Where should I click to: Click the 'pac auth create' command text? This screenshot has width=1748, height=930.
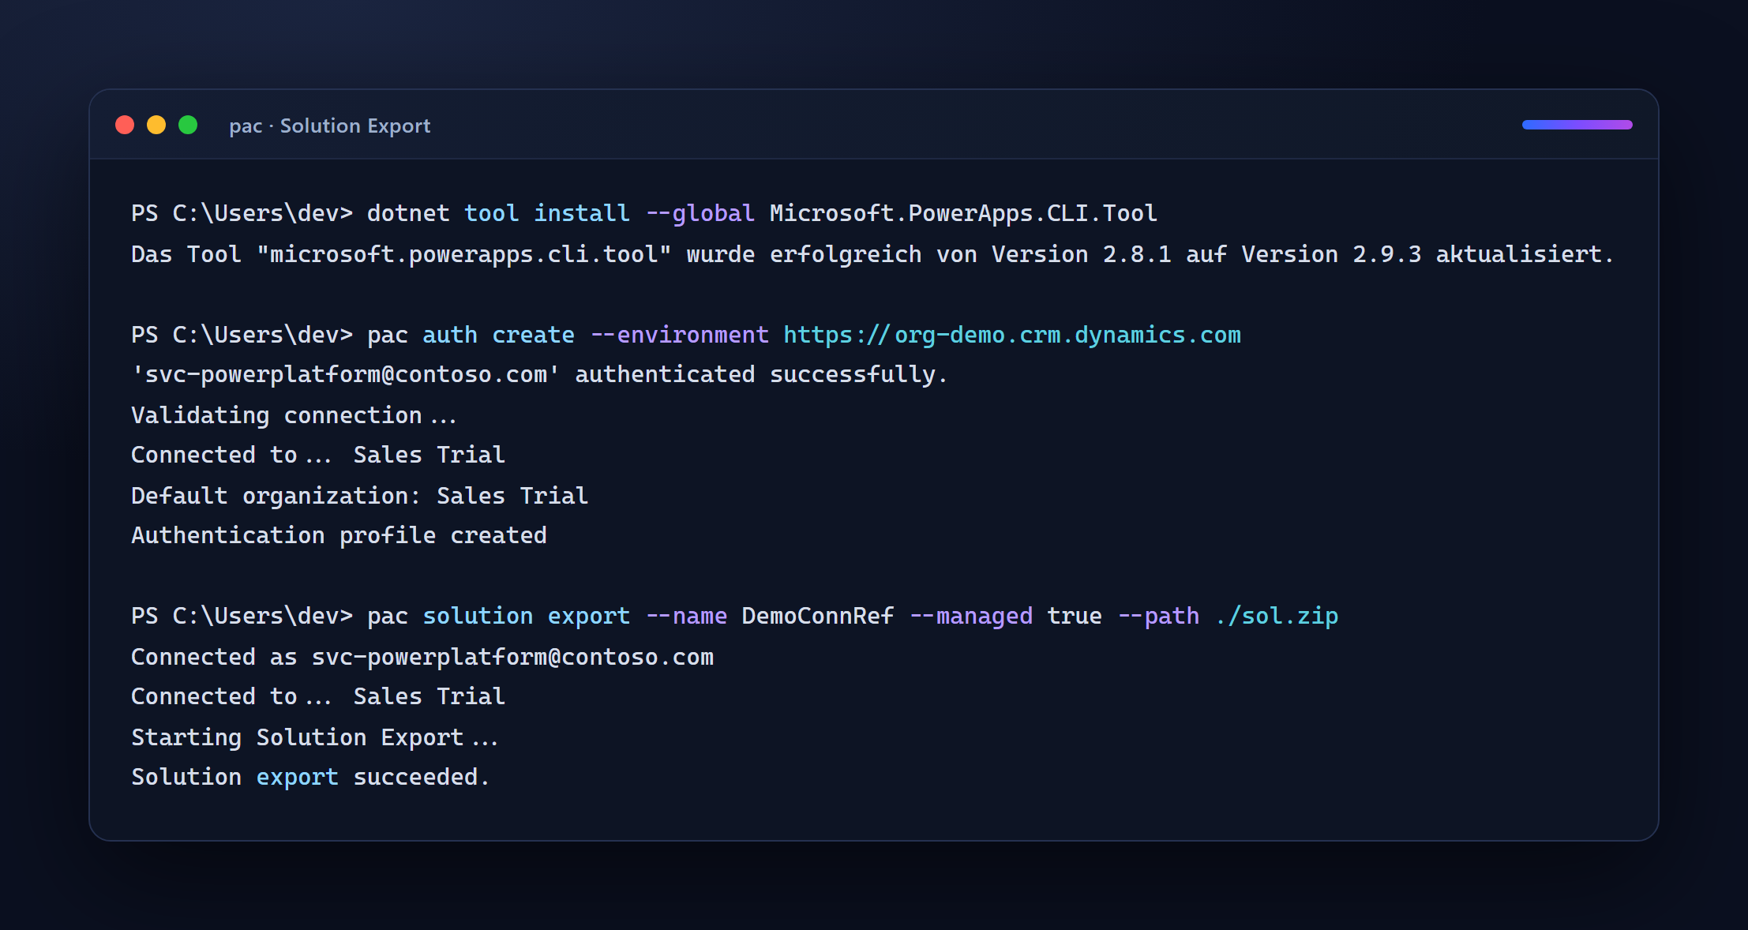click(471, 335)
